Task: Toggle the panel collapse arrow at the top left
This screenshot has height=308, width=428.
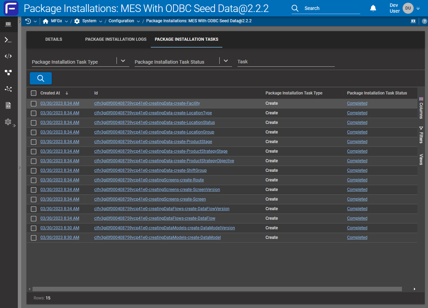Action: [x=20, y=21]
